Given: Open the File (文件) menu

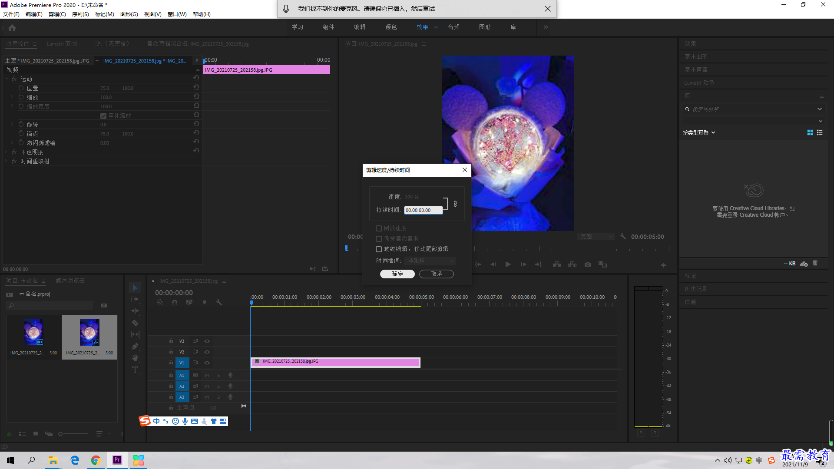Looking at the screenshot, I should [x=11, y=14].
